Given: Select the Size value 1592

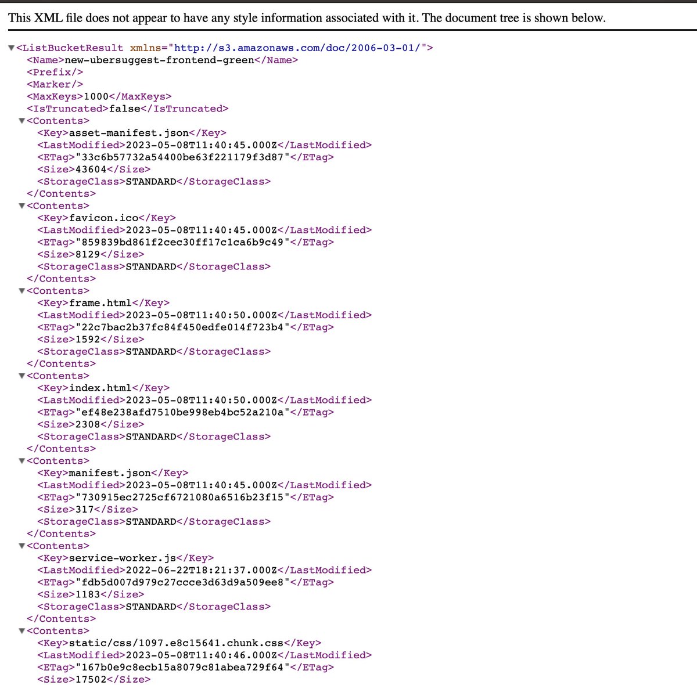Looking at the screenshot, I should tap(88, 340).
